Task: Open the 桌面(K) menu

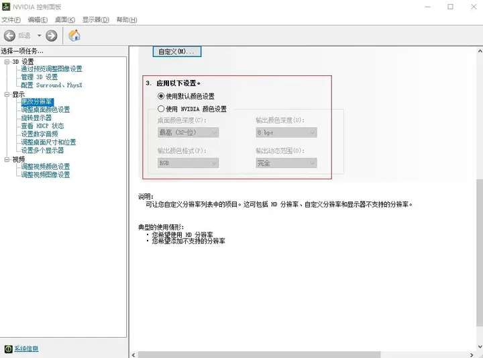Action: click(x=65, y=19)
